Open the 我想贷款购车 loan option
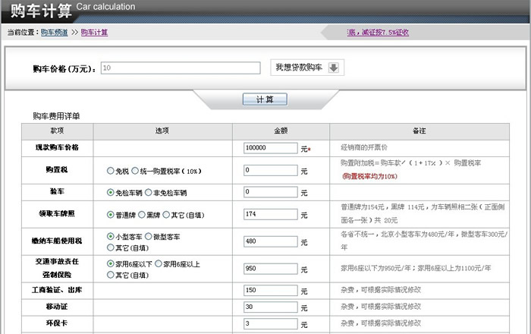Screen dimensions: 531x334 click(x=299, y=68)
